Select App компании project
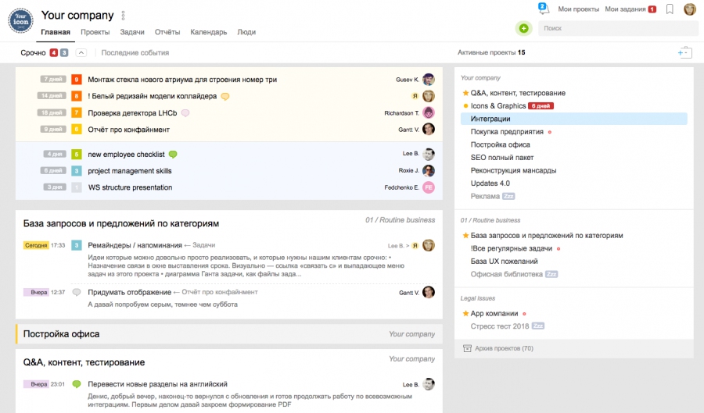704x413 pixels. tap(494, 314)
